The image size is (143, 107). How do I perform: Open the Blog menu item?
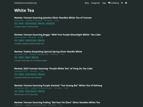pos(87,3)
